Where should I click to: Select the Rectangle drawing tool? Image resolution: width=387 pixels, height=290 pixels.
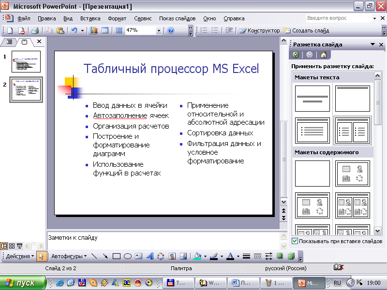click(116, 256)
